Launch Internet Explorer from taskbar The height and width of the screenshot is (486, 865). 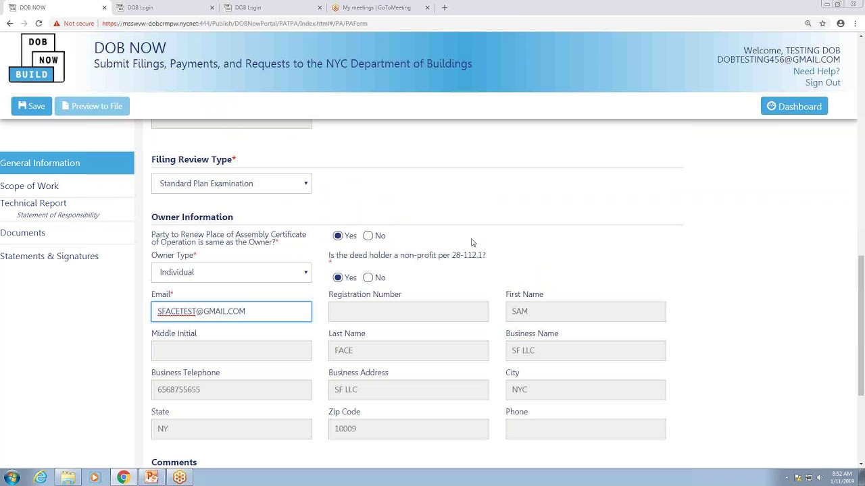41,477
